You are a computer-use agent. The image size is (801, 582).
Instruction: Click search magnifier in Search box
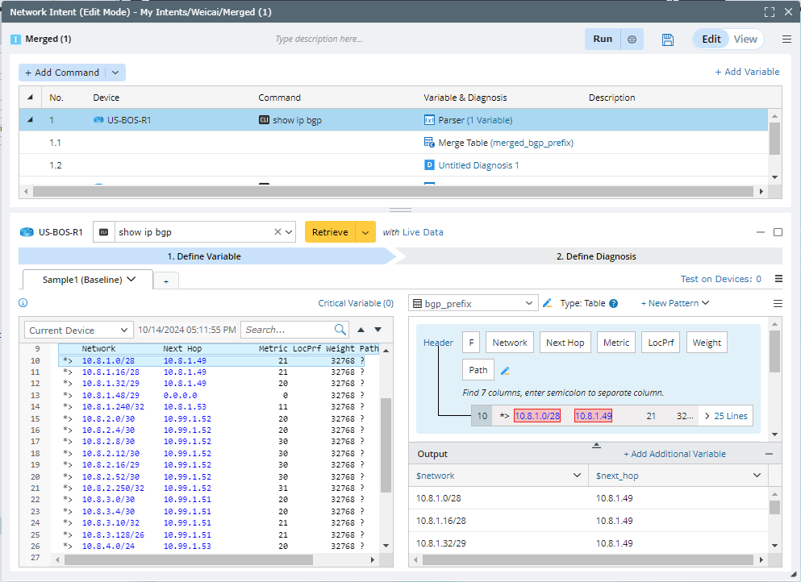(340, 330)
